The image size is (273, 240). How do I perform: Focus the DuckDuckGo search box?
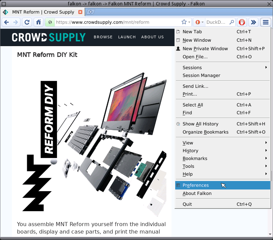[217, 22]
